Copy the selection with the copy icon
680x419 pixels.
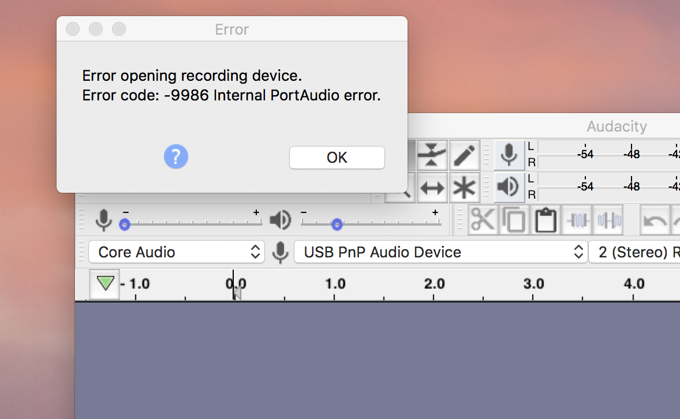pos(514,220)
